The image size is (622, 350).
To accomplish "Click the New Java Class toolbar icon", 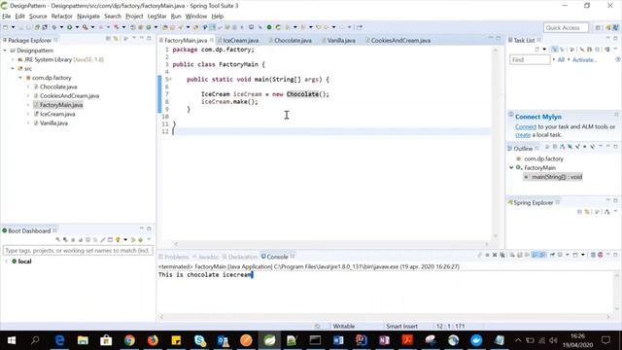I will (149, 27).
